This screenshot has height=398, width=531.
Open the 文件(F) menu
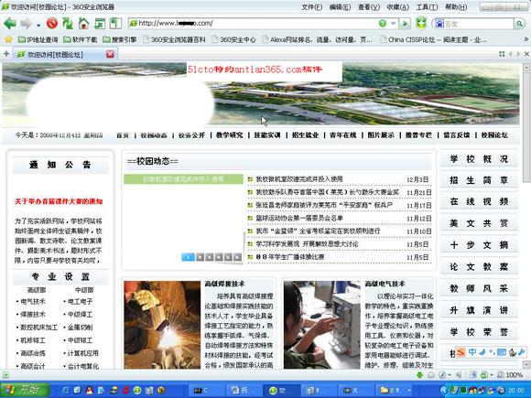pos(312,6)
